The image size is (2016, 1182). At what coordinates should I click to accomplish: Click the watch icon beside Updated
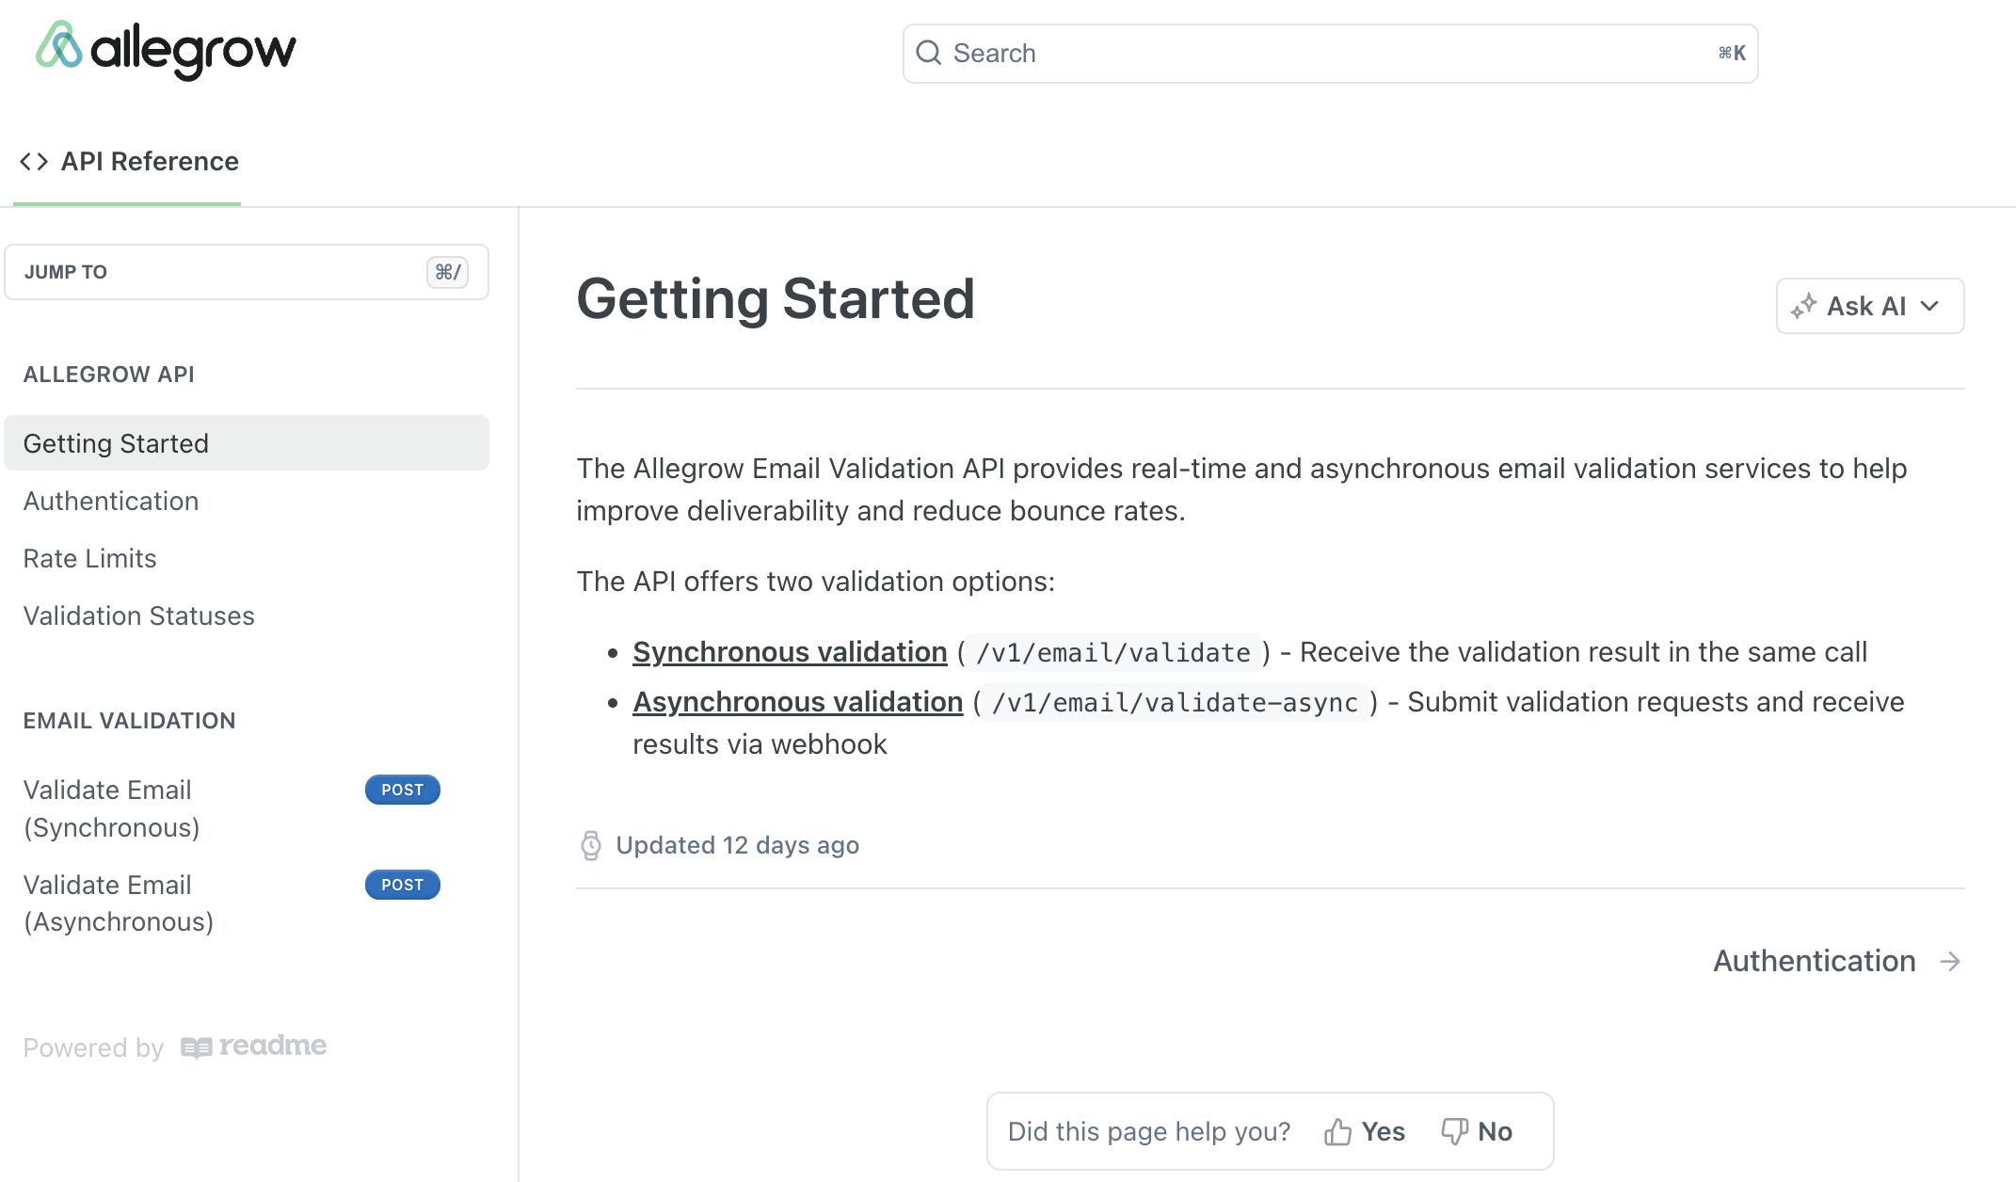tap(591, 845)
